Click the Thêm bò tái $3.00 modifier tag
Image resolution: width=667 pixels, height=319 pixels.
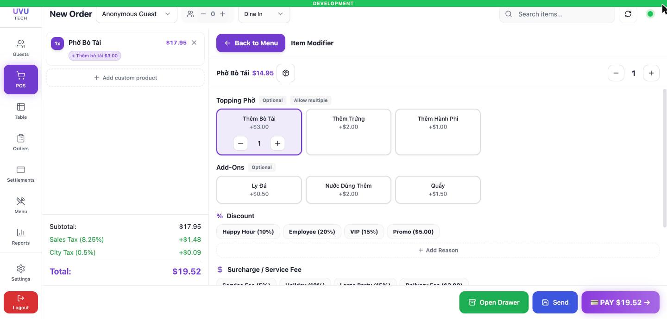95,55
